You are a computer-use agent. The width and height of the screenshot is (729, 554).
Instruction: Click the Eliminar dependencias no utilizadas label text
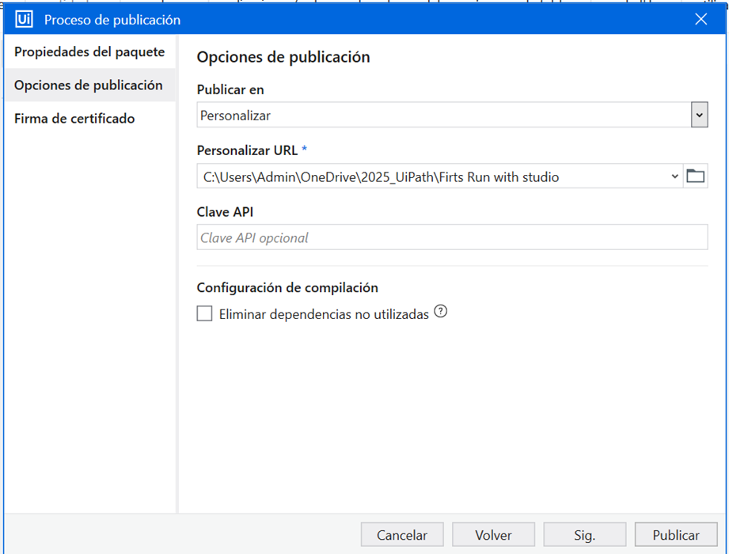pyautogui.click(x=324, y=314)
